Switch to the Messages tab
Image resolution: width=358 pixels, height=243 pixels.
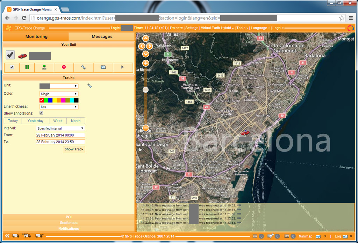tap(102, 36)
